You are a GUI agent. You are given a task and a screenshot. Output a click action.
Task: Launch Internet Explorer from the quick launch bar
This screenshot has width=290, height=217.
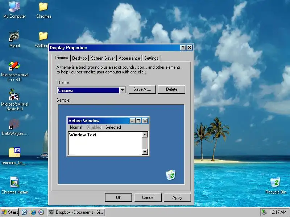33,212
